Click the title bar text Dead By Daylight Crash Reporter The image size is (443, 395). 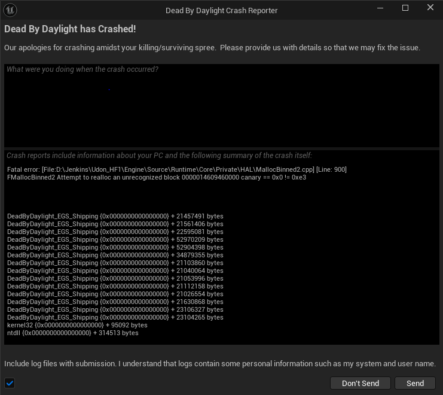pos(221,10)
